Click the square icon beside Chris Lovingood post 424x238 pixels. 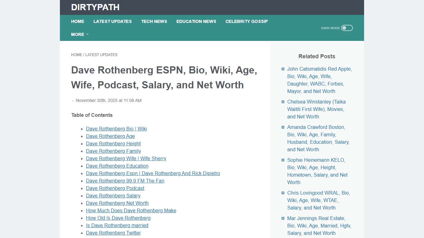pos(283,193)
